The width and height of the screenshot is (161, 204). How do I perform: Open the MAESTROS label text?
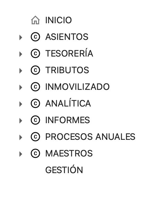point(69,153)
